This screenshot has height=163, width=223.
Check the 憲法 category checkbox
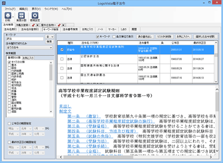tap(9, 65)
